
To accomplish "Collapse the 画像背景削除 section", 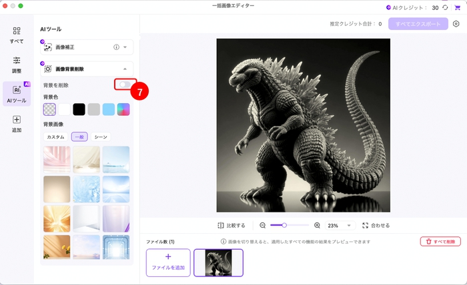I will [125, 69].
